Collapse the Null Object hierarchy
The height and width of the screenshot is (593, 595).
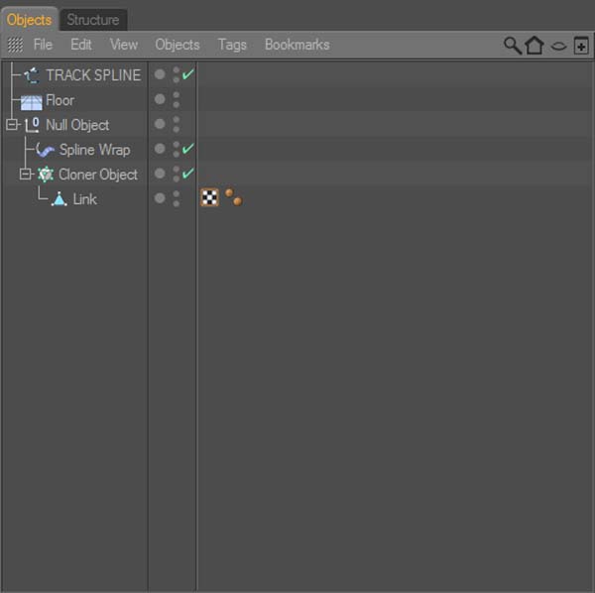12,124
